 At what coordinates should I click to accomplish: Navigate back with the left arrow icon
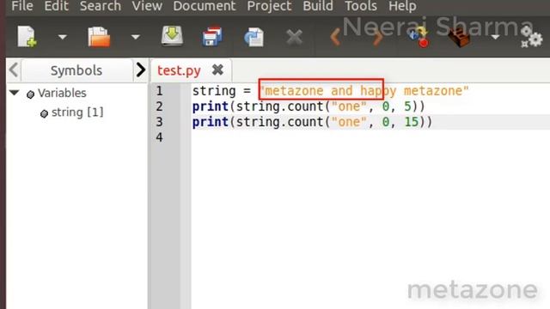pos(335,37)
